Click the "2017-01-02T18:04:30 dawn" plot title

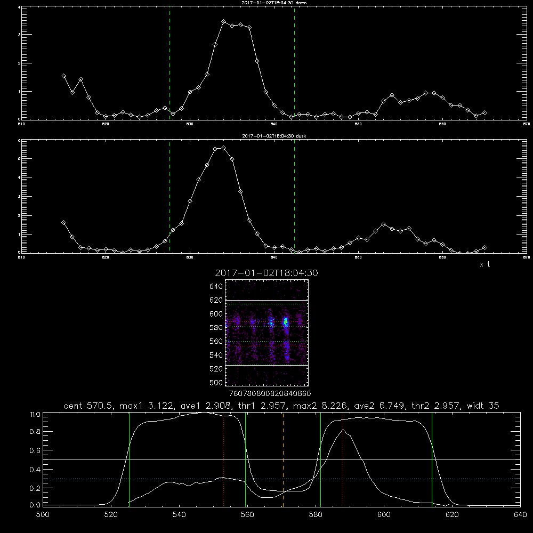[274, 3]
